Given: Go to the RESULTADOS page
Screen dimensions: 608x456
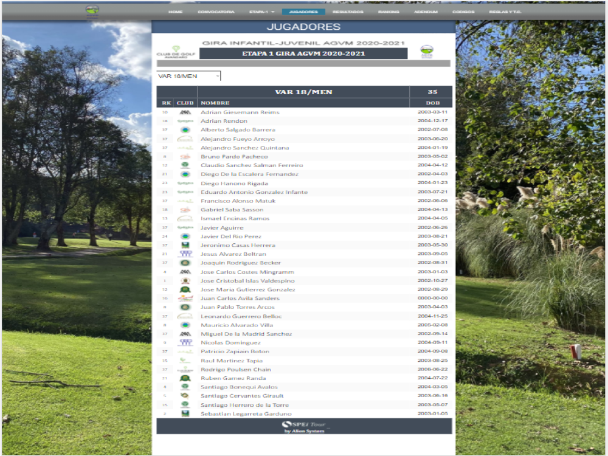Looking at the screenshot, I should (x=348, y=12).
